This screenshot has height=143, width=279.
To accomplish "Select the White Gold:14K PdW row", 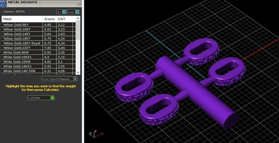I will click(38, 71).
